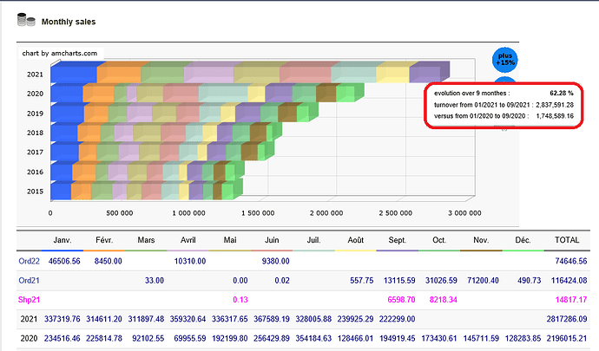The image size is (599, 351).
Task: Click the Nov. column header
Action: [x=481, y=240]
